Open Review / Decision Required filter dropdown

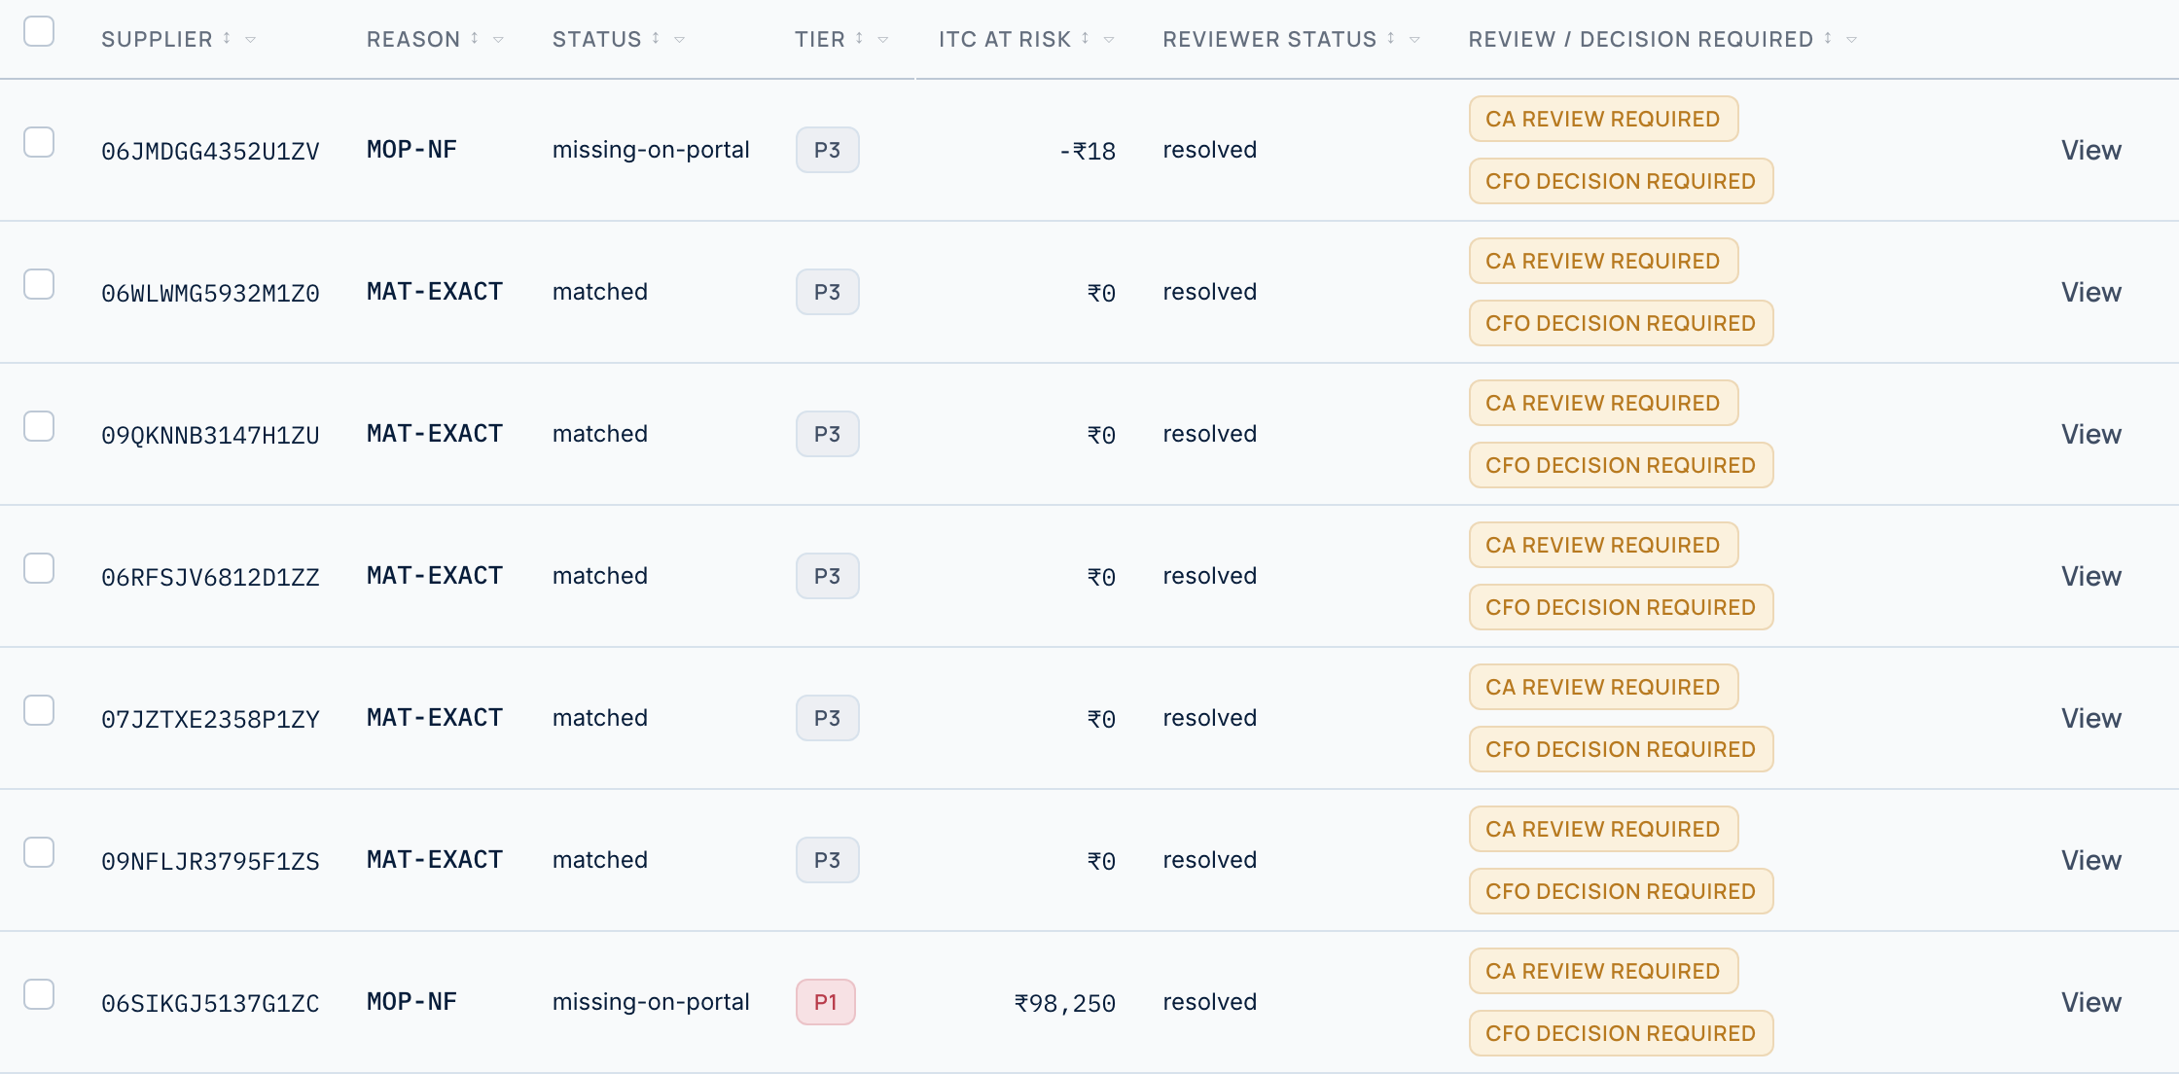pyautogui.click(x=1852, y=40)
